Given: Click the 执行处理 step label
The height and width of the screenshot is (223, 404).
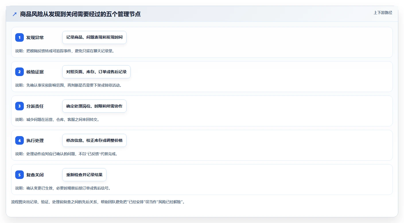Looking at the screenshot, I should pos(35,140).
